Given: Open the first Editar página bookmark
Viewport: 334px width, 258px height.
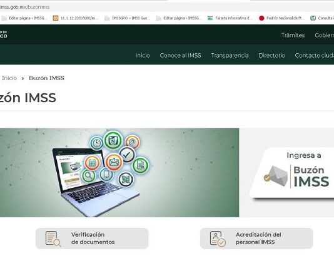Looking at the screenshot, I should 24,18.
